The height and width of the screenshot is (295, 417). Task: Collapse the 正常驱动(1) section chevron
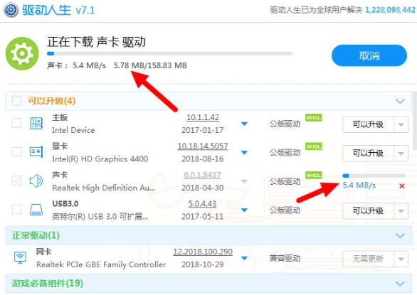[x=400, y=236]
